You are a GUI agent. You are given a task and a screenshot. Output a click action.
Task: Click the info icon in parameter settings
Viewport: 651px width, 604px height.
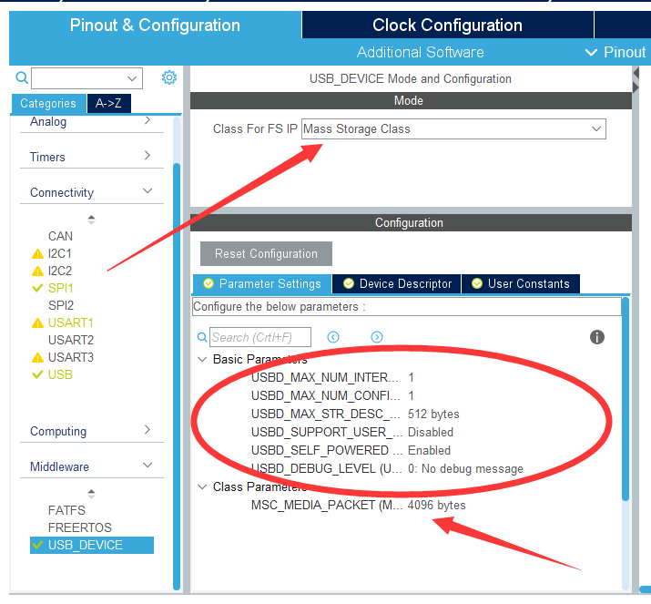pos(597,337)
